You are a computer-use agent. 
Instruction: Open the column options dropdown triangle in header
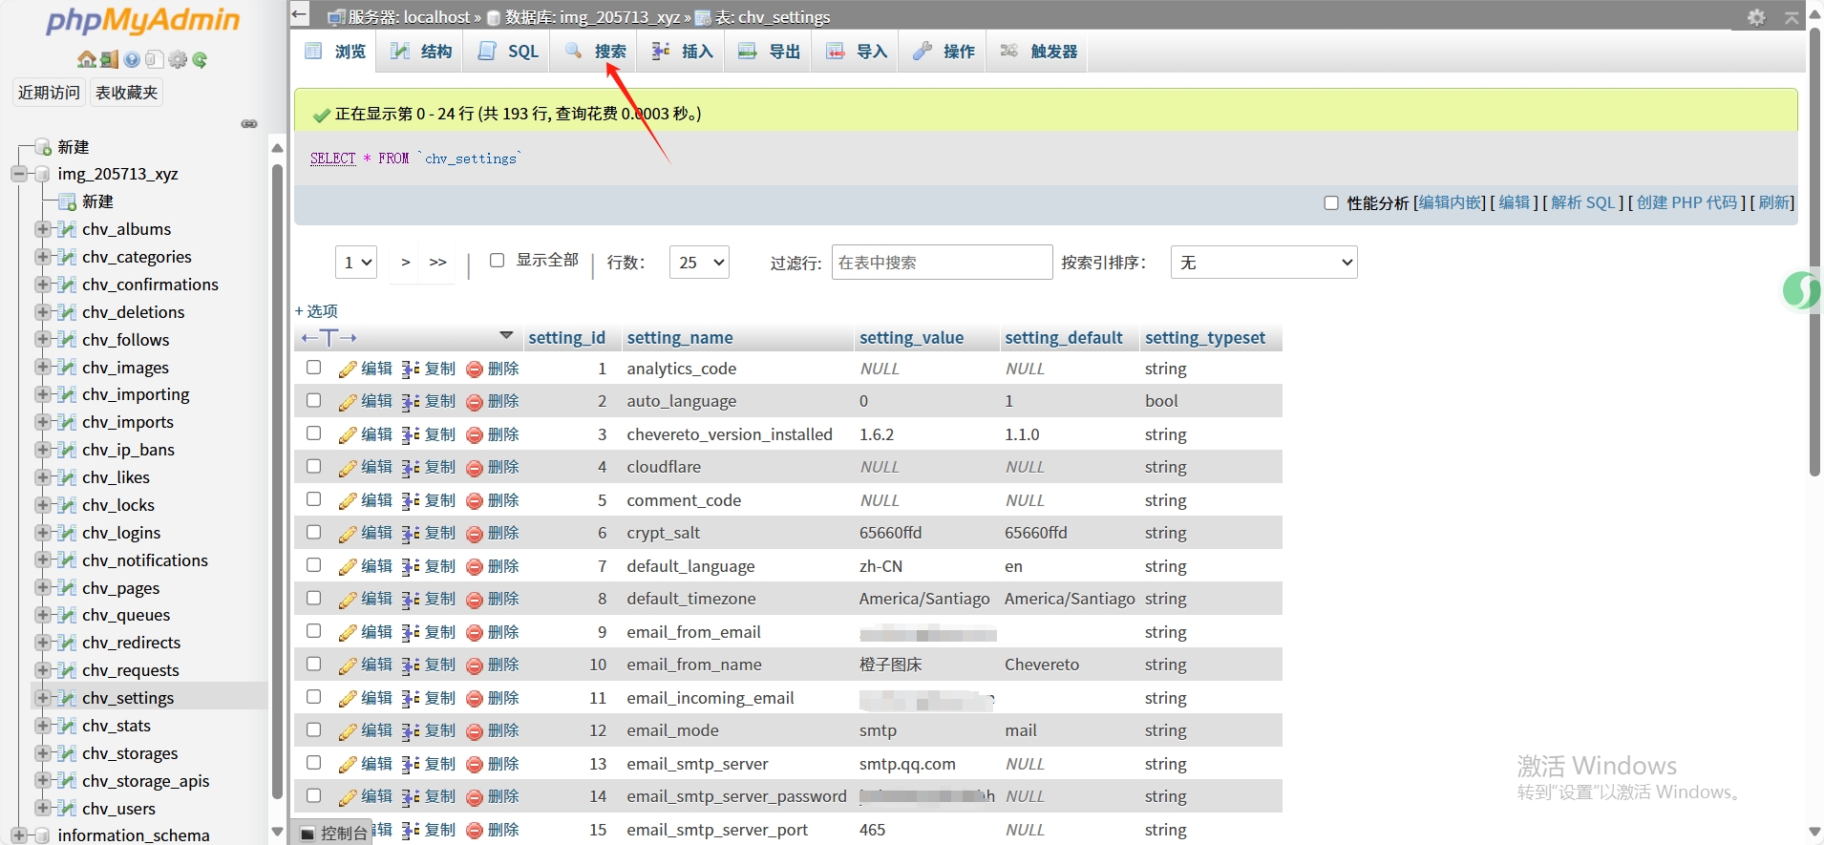(x=506, y=336)
